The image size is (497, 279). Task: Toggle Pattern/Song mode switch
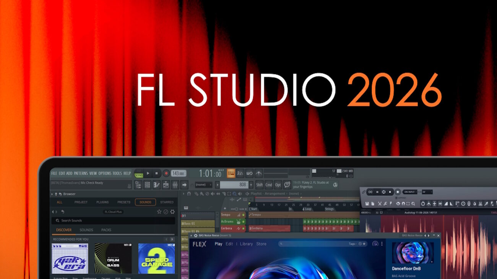(x=138, y=174)
